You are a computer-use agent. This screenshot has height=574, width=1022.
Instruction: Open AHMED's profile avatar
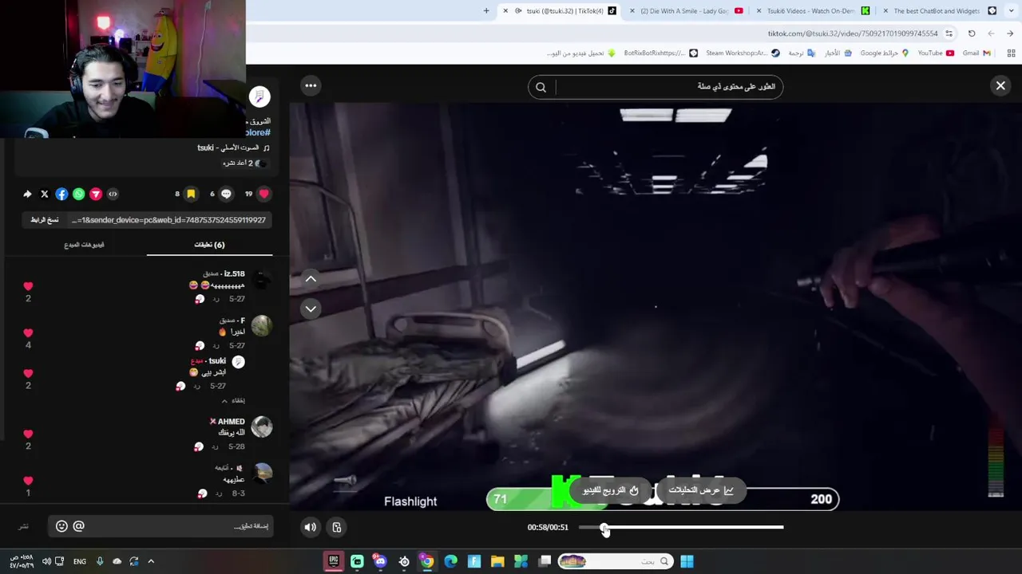click(262, 427)
